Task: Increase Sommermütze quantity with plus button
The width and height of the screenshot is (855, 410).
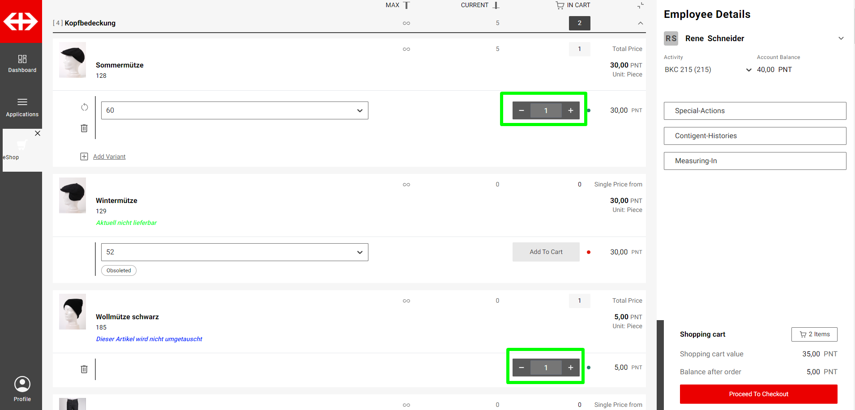Action: click(570, 110)
